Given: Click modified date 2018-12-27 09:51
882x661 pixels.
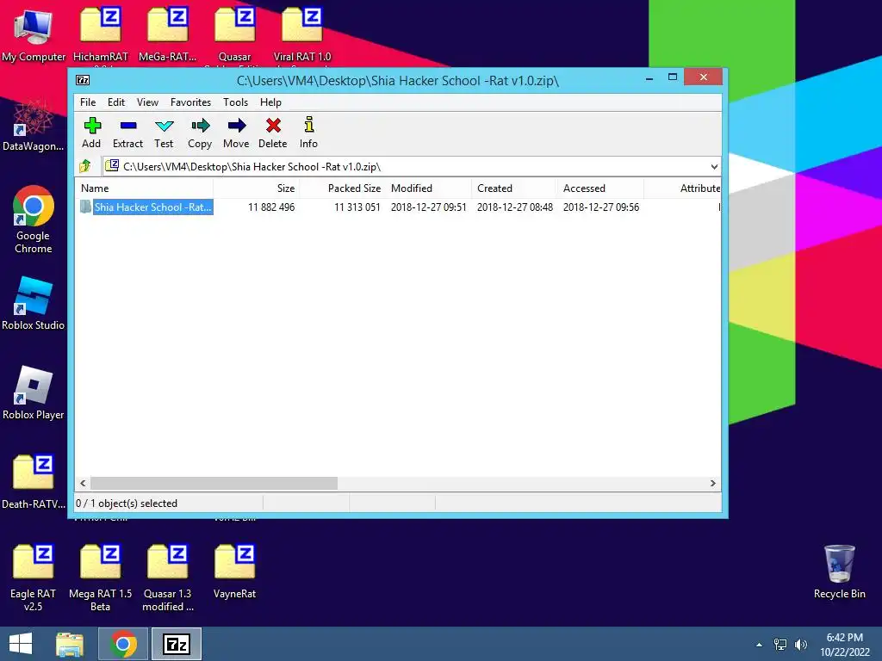Looking at the screenshot, I should 429,207.
